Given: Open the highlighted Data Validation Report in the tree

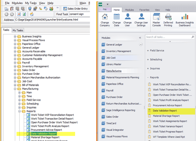Looking at the screenshot, I should click(43, 134).
